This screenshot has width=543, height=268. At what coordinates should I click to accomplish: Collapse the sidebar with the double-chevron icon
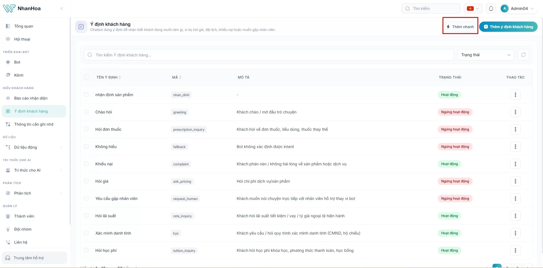point(62,9)
